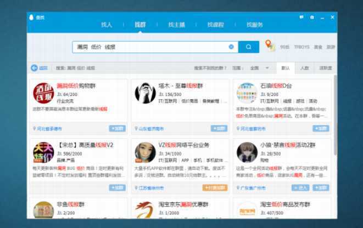
Task: Click the TFBOYS hot keyword
Action: (x=301, y=47)
